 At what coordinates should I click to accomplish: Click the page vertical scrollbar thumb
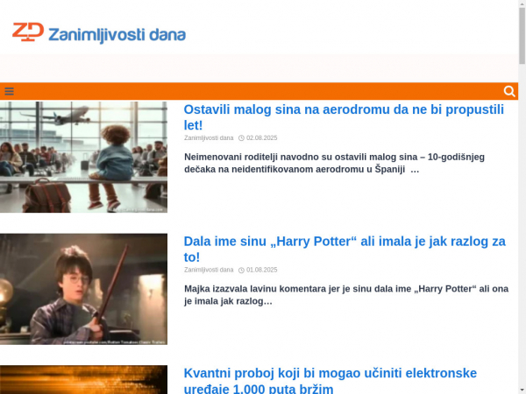click(x=522, y=35)
